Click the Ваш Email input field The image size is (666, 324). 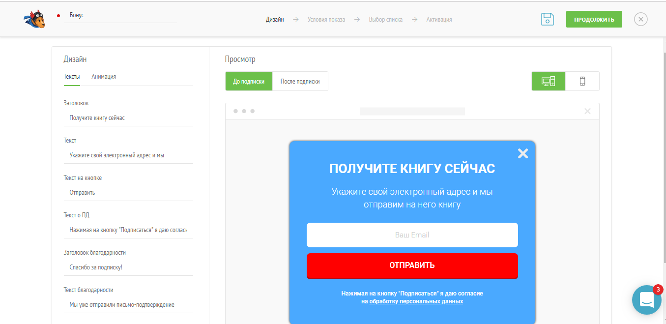[412, 235]
